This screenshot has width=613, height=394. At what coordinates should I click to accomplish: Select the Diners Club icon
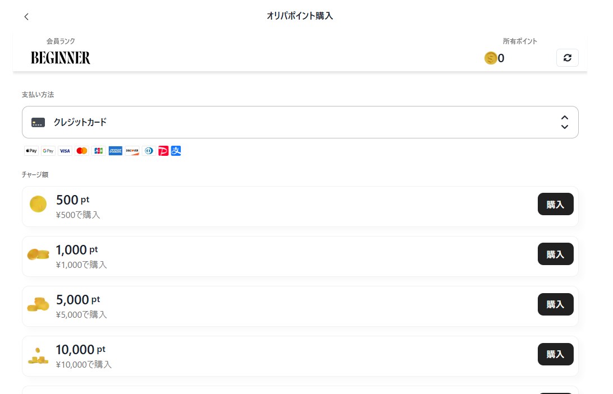point(149,151)
